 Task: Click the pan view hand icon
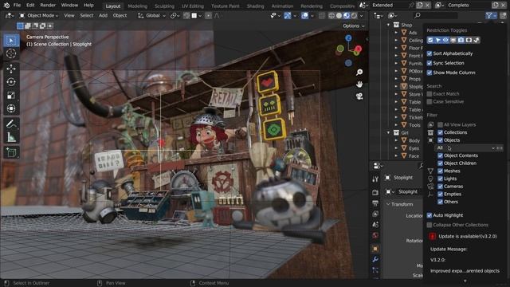[359, 85]
